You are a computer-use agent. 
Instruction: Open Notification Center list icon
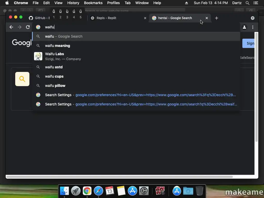[256, 3]
